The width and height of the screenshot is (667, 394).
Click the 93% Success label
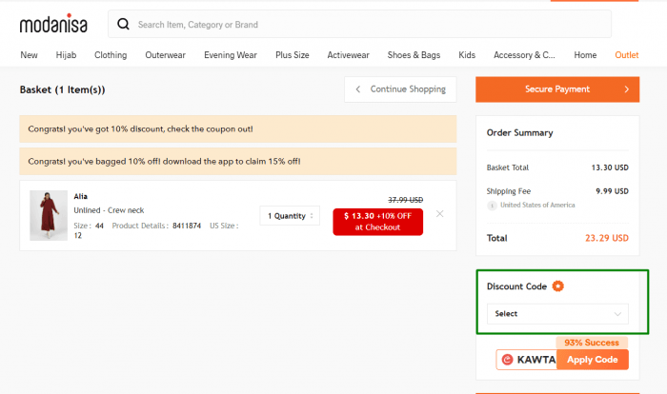coord(592,343)
